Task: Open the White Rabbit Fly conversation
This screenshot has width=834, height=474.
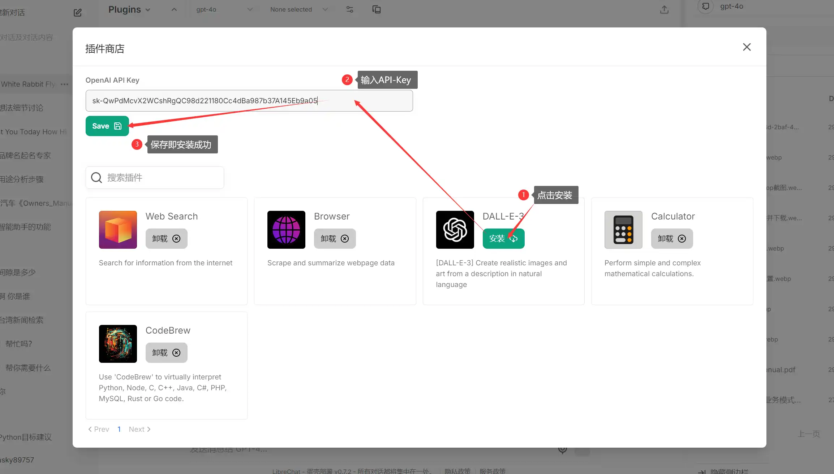Action: tap(28, 84)
